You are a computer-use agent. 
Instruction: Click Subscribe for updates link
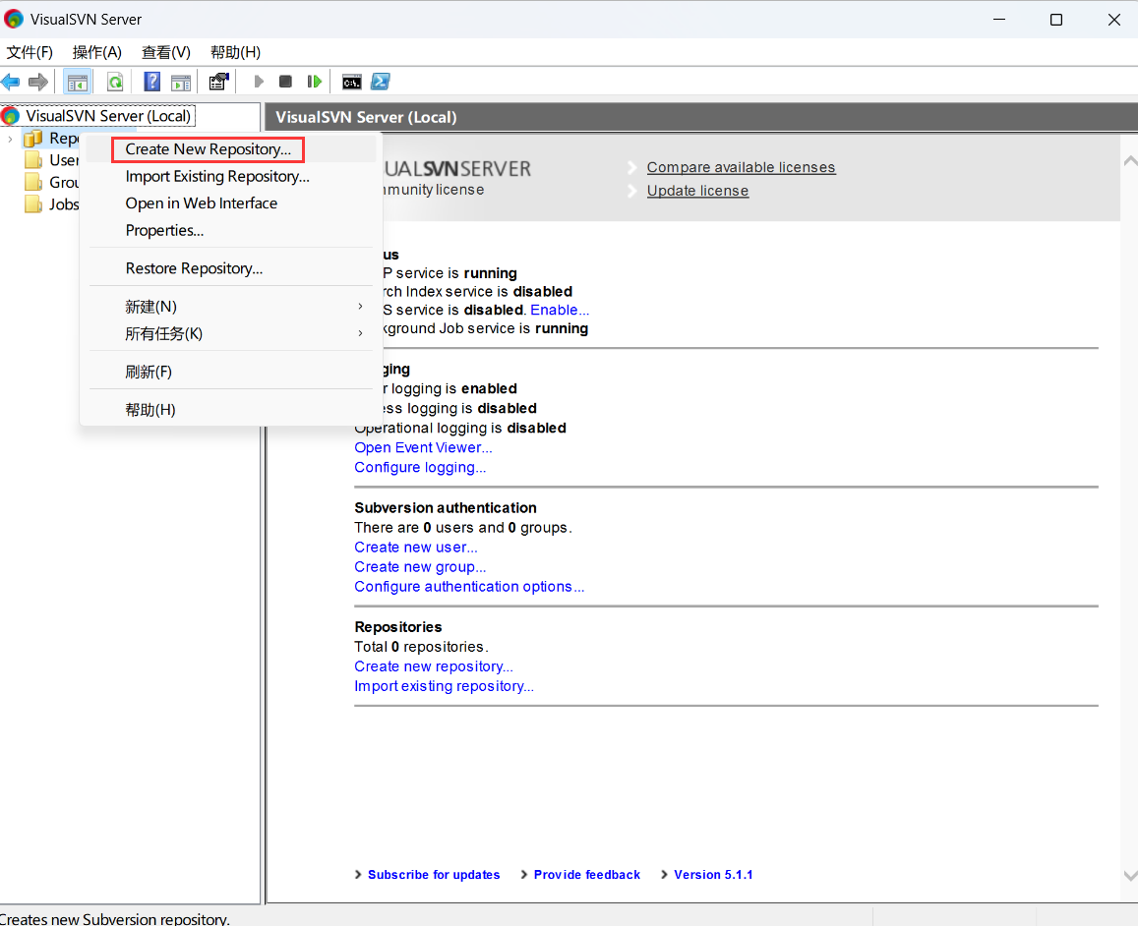[x=434, y=875]
